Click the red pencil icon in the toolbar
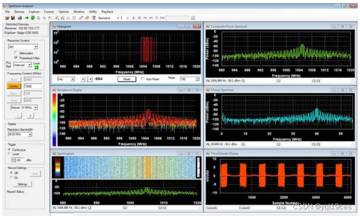This screenshot has height=216, width=360. click(x=81, y=18)
